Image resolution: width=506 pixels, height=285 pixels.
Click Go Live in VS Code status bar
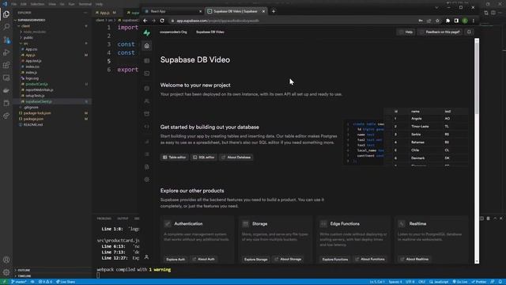(x=460, y=282)
